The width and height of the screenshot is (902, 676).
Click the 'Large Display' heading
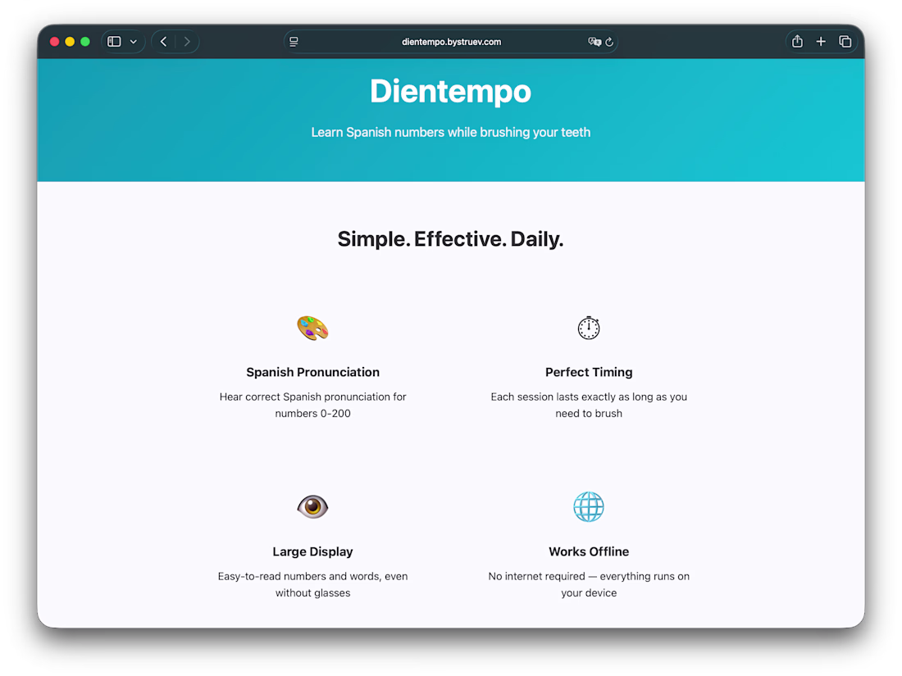[312, 551]
